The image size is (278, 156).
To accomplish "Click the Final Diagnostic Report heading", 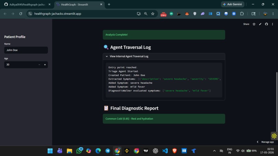I will pyautogui.click(x=134, y=108).
